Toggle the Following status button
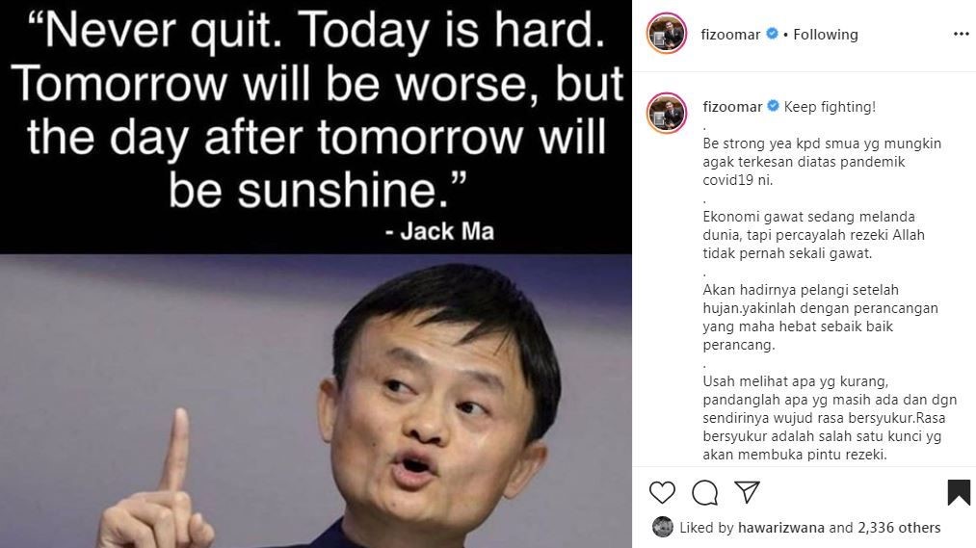Image resolution: width=976 pixels, height=548 pixels. coord(826,35)
